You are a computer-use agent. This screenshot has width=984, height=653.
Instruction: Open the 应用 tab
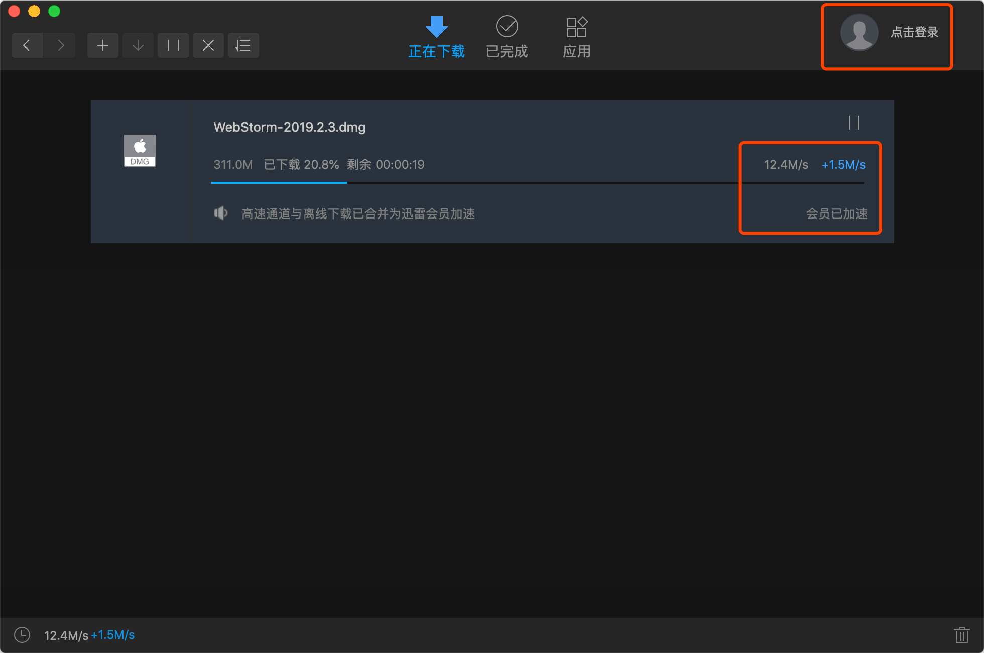(x=577, y=38)
